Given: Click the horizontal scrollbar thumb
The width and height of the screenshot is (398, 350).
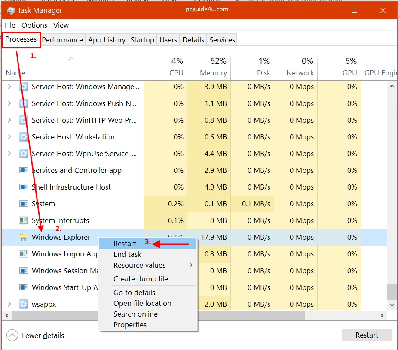Looking at the screenshot, I should click(x=159, y=315).
